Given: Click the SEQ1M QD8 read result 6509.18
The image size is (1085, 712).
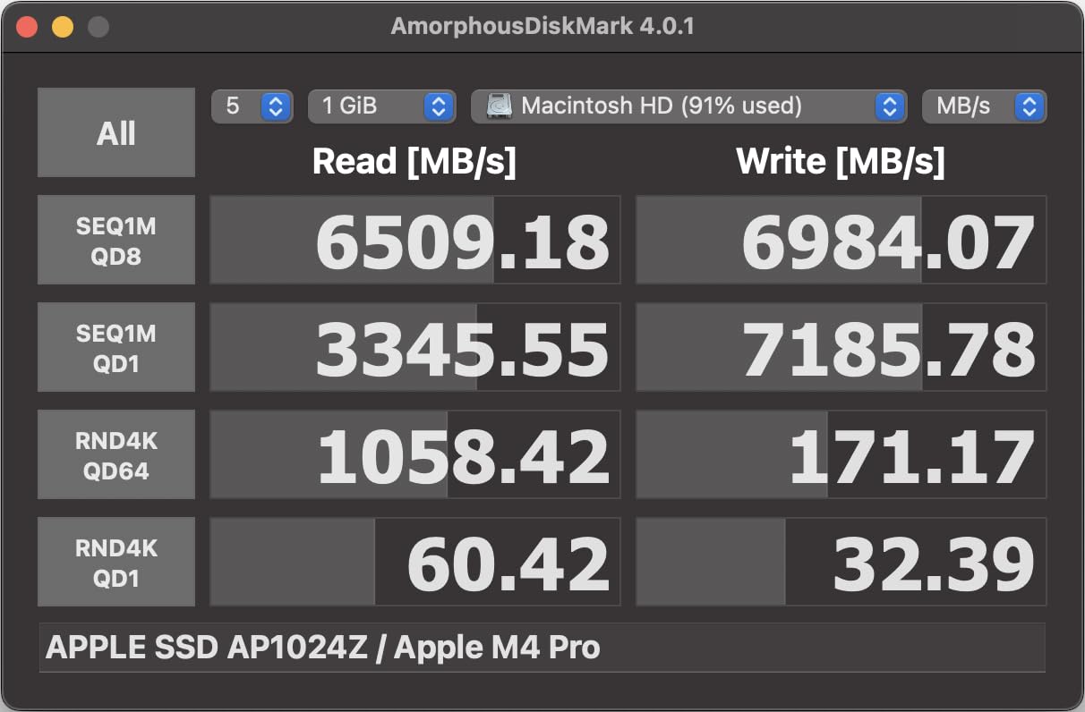Looking at the screenshot, I should click(x=414, y=240).
